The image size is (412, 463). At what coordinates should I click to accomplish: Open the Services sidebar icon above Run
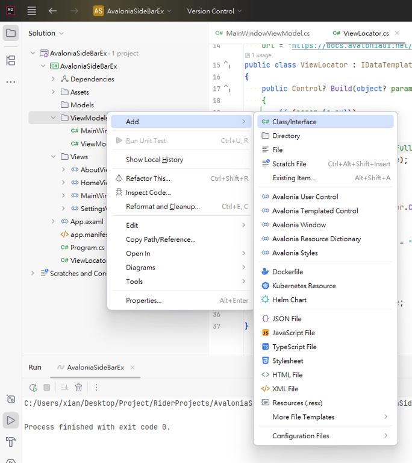11,399
